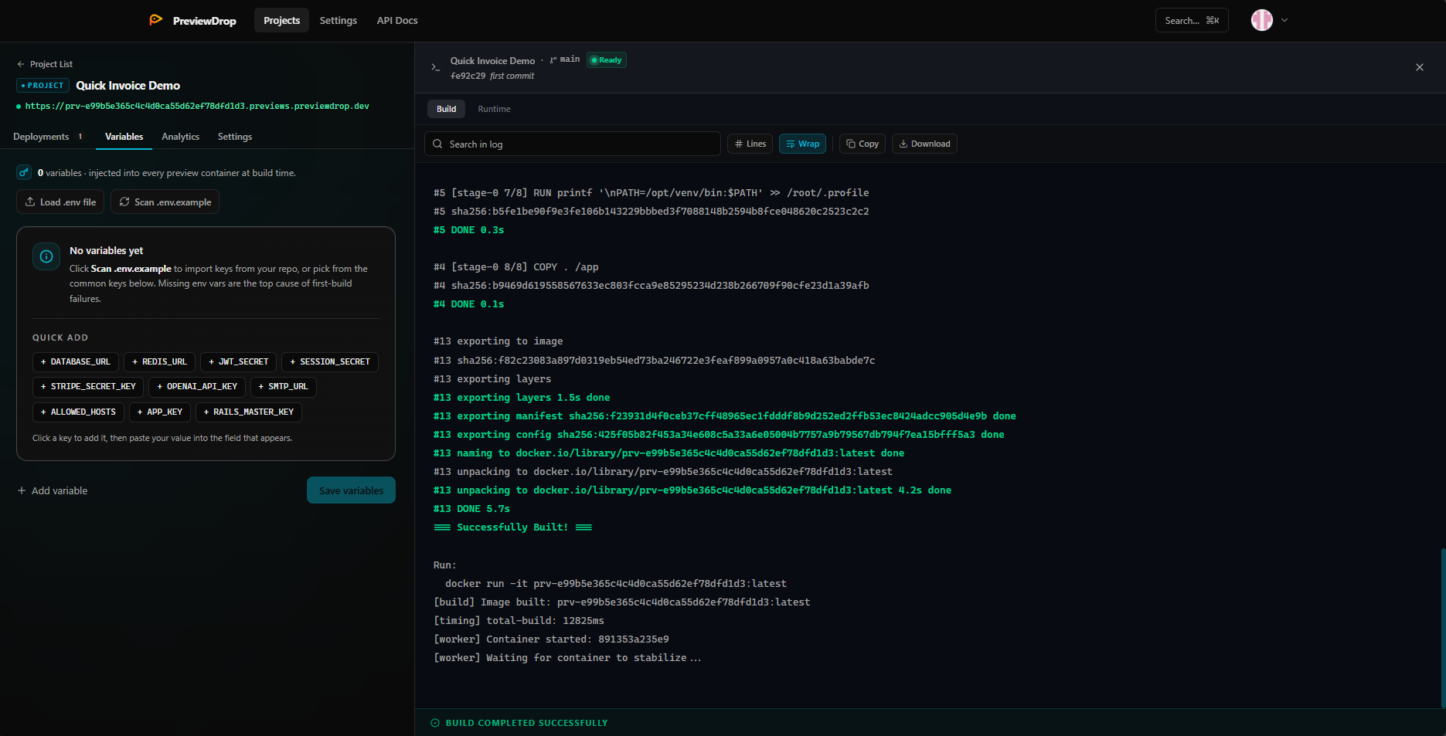The height and width of the screenshot is (736, 1446).
Task: Click the magnifier icon in the log search bar
Action: (x=437, y=144)
